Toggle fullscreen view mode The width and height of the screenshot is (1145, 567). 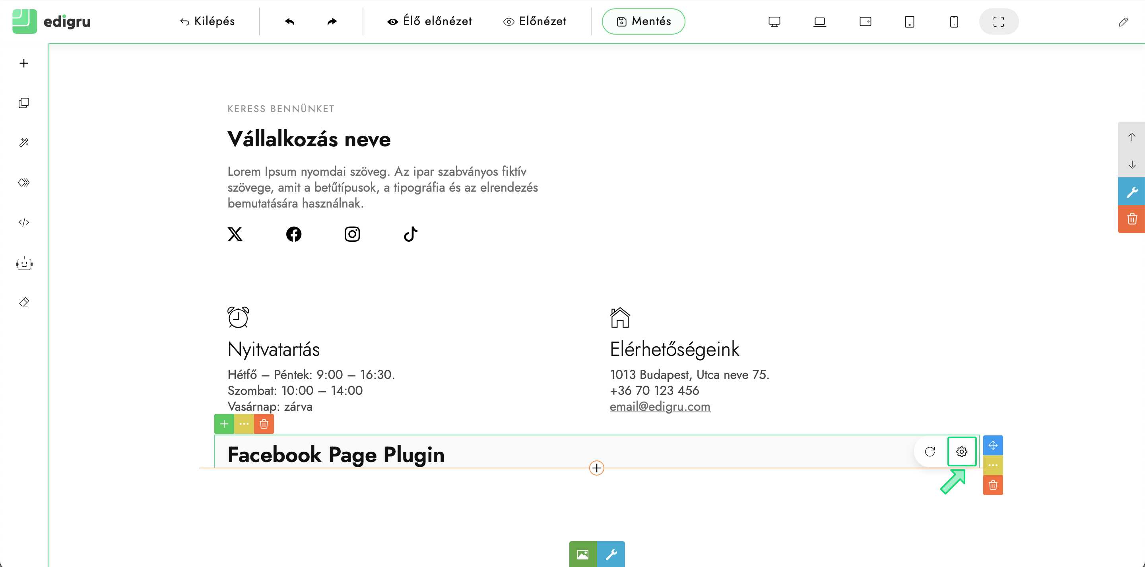pyautogui.click(x=999, y=22)
